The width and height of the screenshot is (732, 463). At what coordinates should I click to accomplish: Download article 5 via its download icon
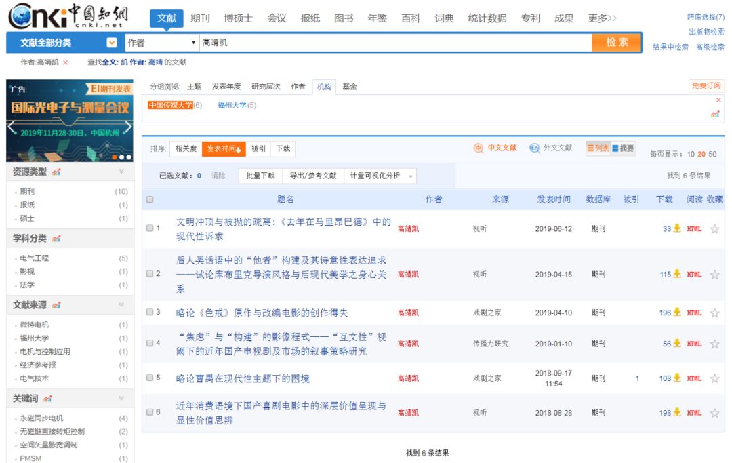click(677, 378)
